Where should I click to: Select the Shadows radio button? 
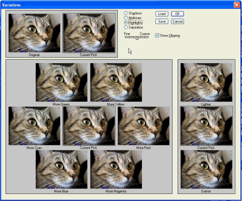click(x=126, y=13)
